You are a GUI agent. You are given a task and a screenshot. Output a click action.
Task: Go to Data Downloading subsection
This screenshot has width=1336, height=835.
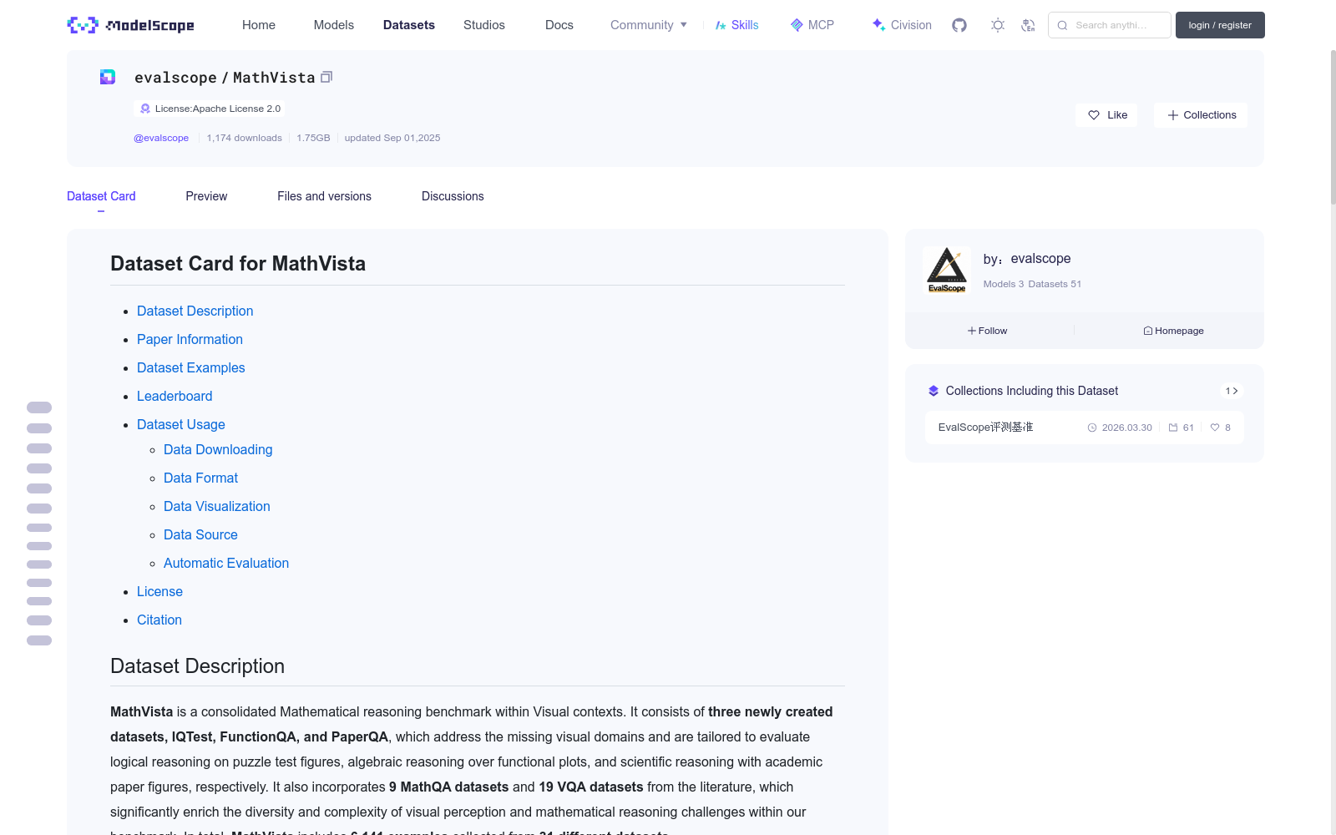(218, 449)
